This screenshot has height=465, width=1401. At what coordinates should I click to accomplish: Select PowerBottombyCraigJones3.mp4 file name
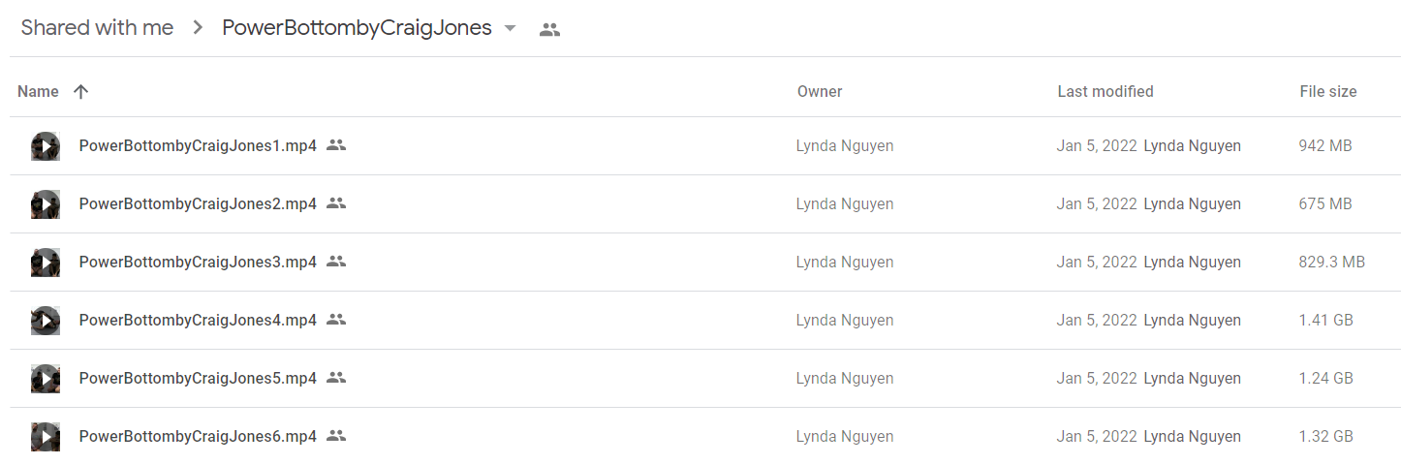click(x=198, y=262)
